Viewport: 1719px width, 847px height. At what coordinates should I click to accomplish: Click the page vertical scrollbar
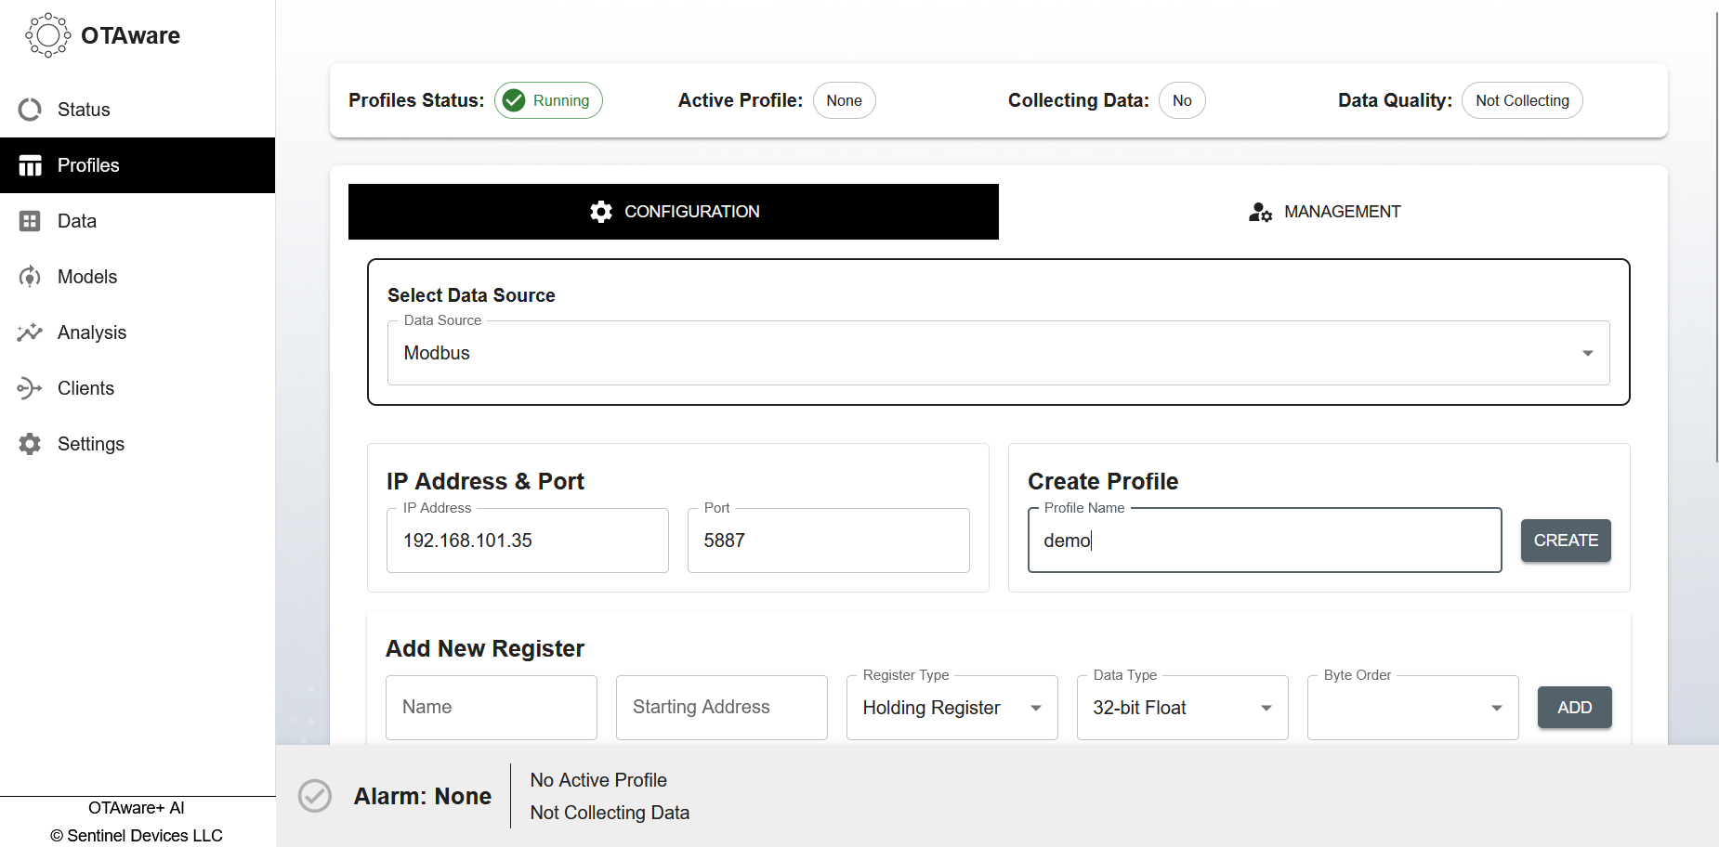click(x=1715, y=232)
